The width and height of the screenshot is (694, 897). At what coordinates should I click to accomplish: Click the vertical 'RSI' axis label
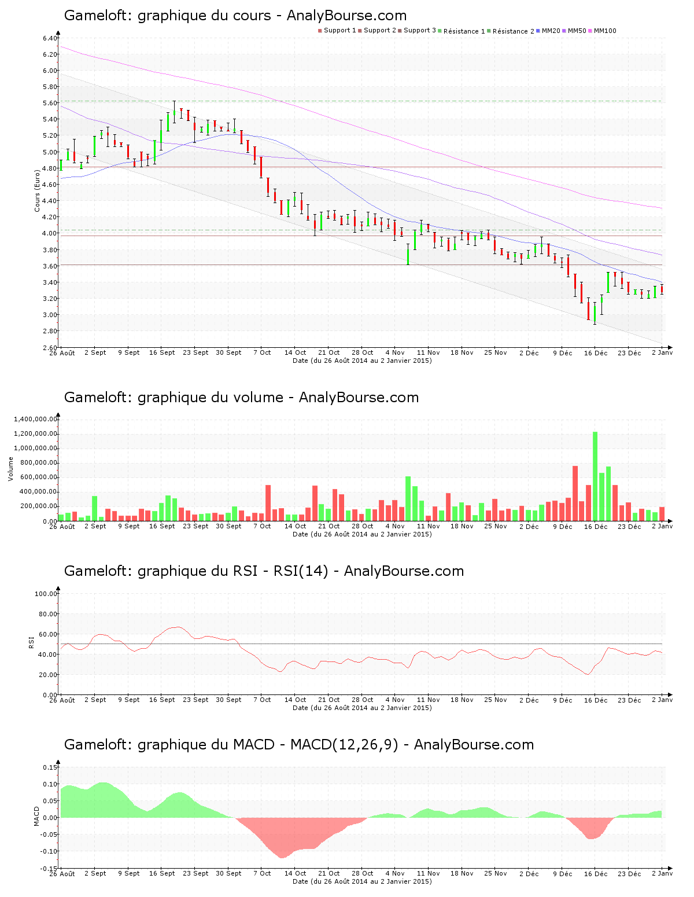31,642
